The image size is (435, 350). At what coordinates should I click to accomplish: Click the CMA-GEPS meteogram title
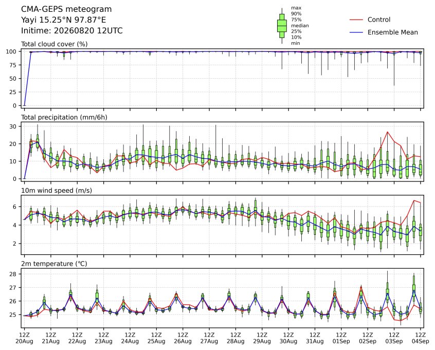[66, 9]
